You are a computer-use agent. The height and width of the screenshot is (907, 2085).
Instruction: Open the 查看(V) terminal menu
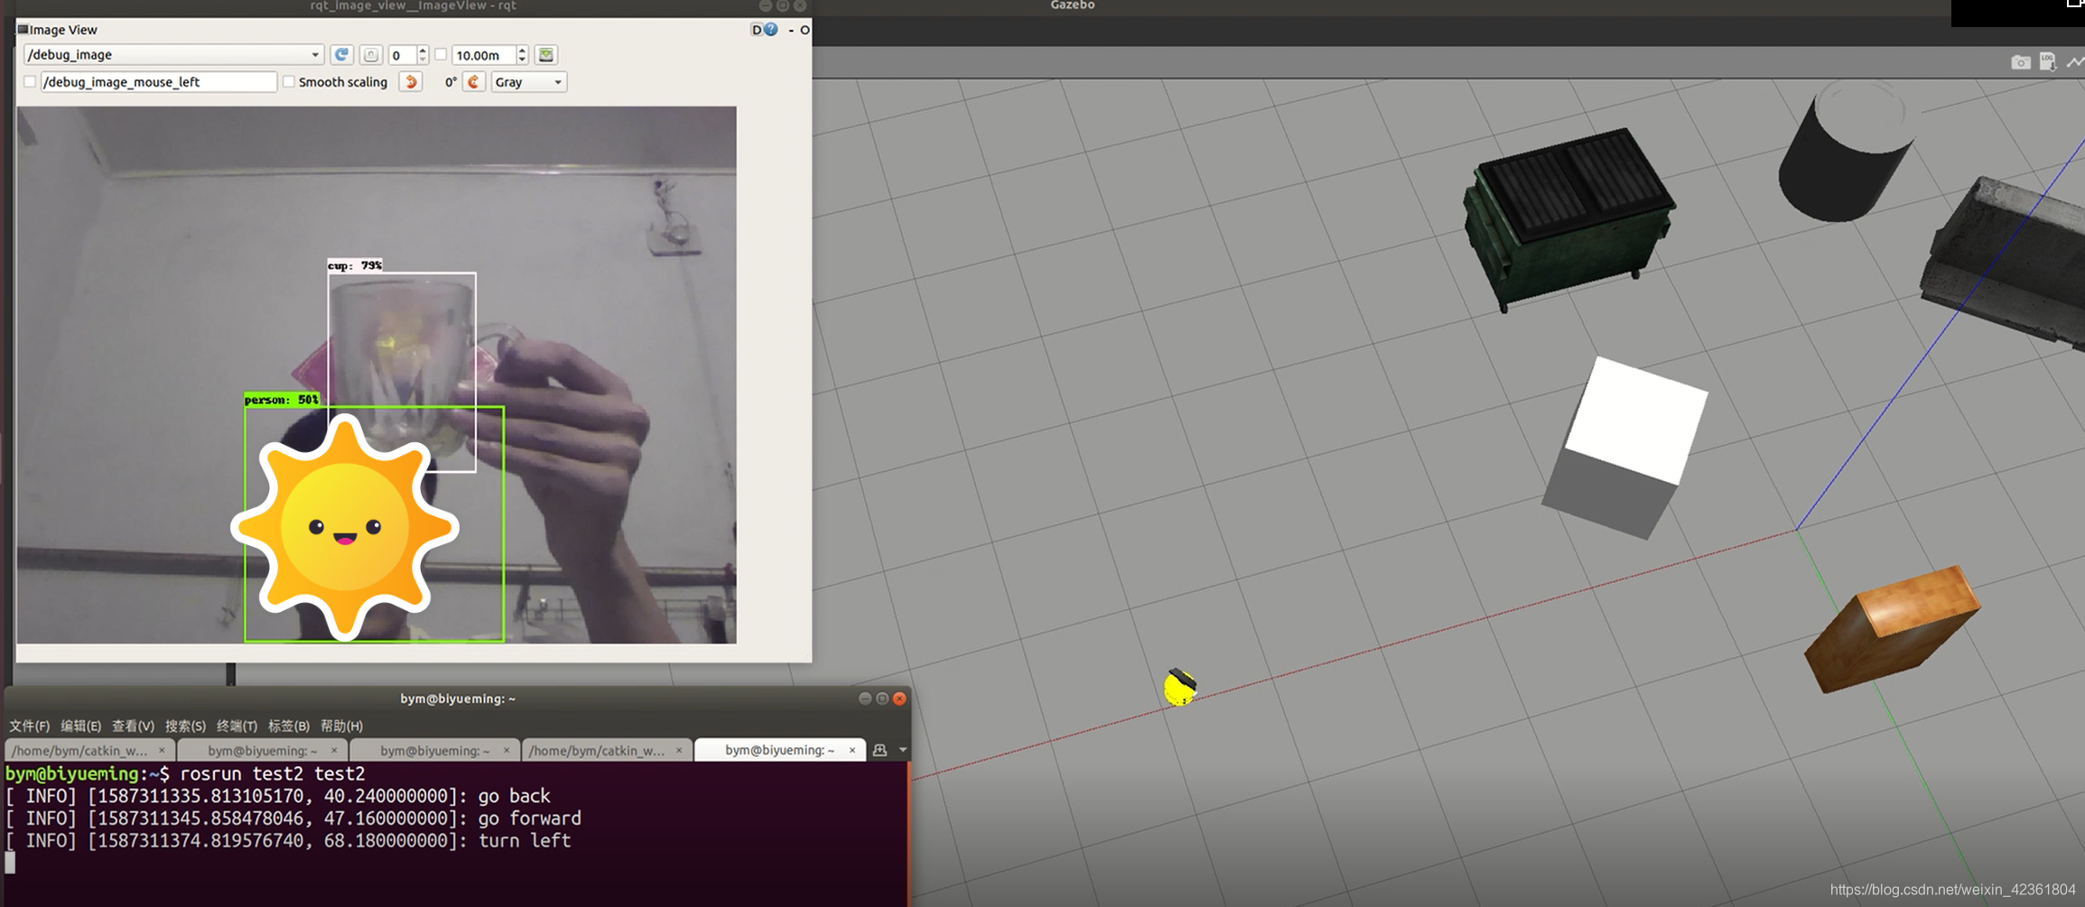(133, 726)
